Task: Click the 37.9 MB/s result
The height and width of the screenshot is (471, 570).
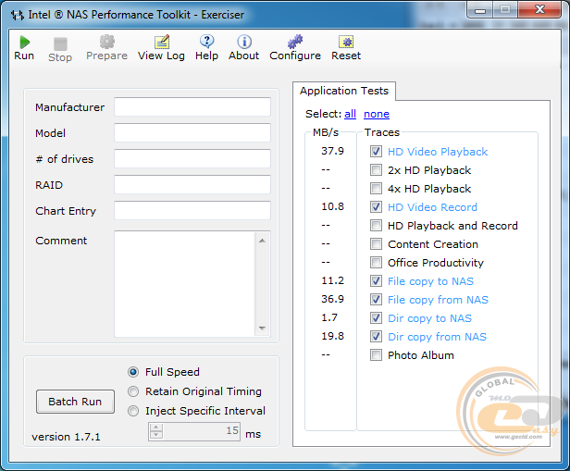Action: point(332,151)
